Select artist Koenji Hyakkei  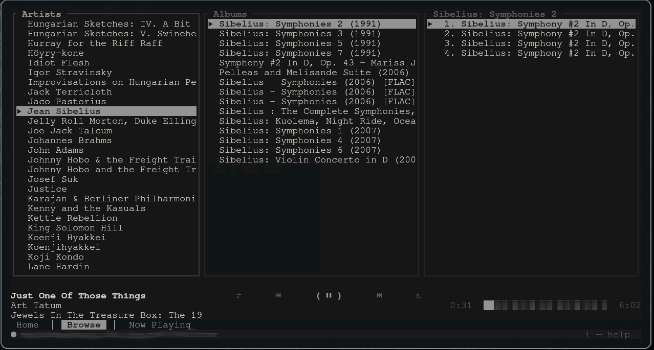point(67,238)
